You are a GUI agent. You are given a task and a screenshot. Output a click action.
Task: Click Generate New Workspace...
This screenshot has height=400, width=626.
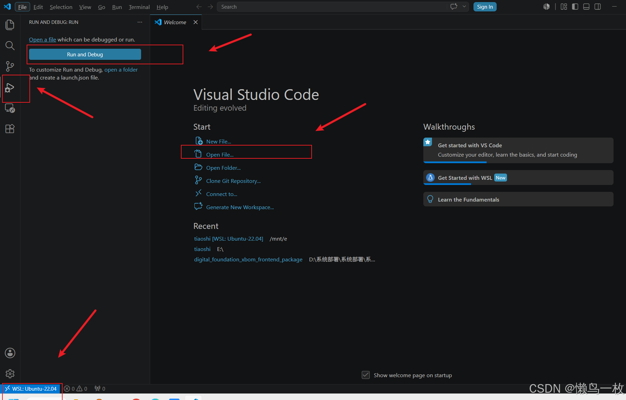point(240,207)
